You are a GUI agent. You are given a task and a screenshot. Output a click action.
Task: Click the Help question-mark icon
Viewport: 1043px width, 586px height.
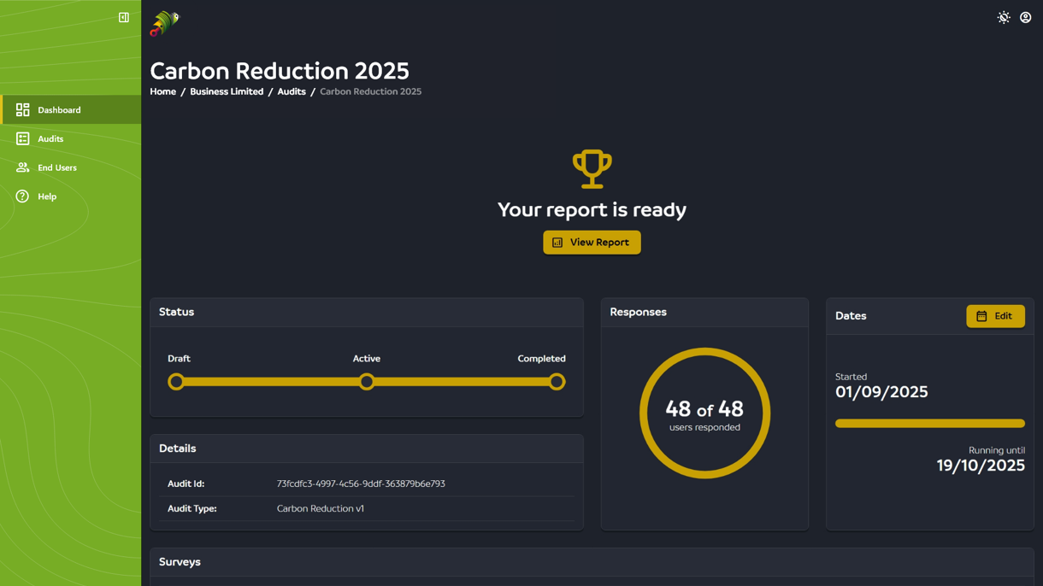[21, 196]
